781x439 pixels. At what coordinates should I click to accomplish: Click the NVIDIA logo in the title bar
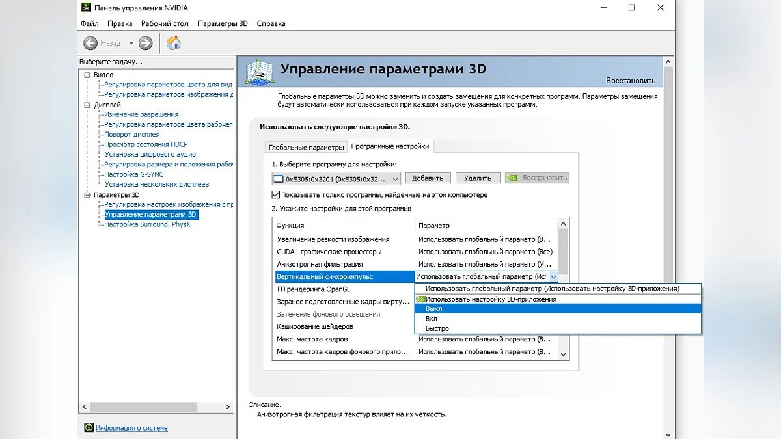85,8
